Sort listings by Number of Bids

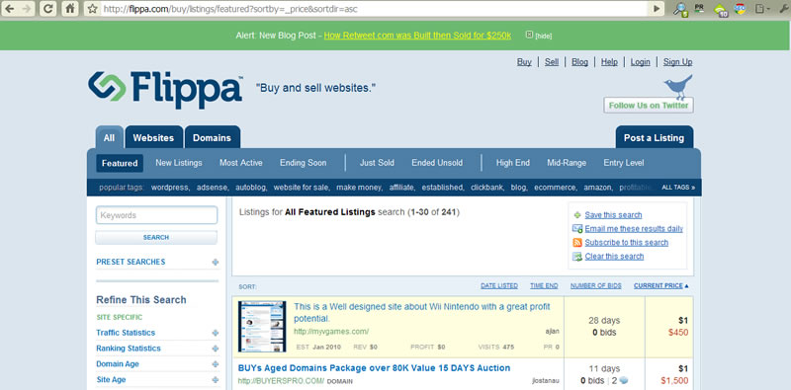pyautogui.click(x=596, y=285)
